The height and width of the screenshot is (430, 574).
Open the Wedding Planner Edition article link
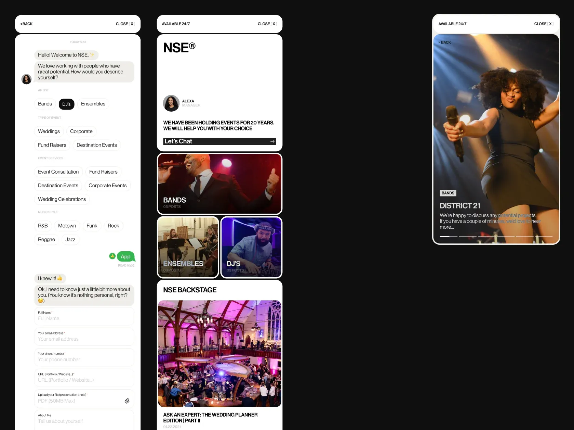tap(210, 418)
